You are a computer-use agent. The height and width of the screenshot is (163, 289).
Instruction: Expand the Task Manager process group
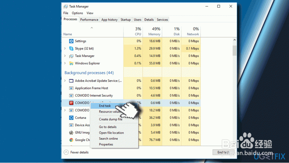(65, 56)
